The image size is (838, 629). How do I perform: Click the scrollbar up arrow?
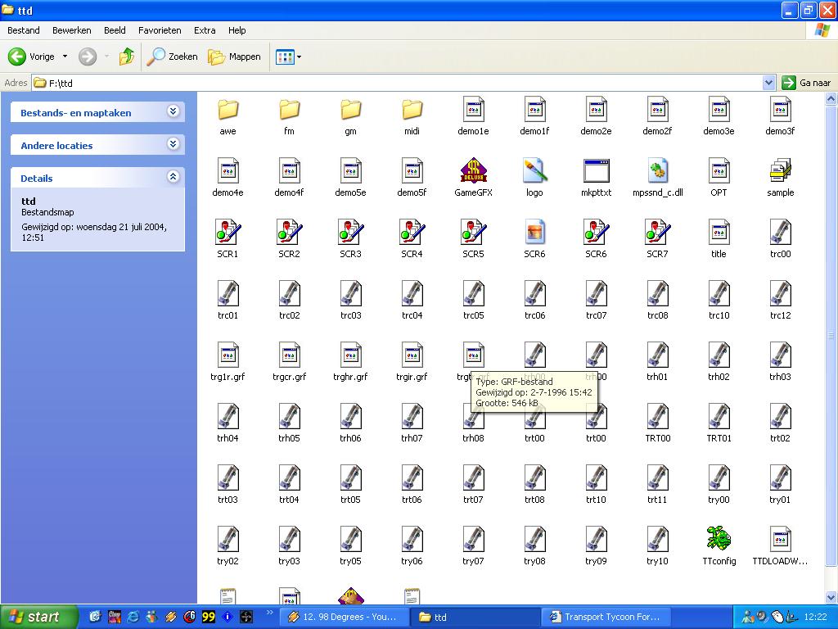pos(831,98)
